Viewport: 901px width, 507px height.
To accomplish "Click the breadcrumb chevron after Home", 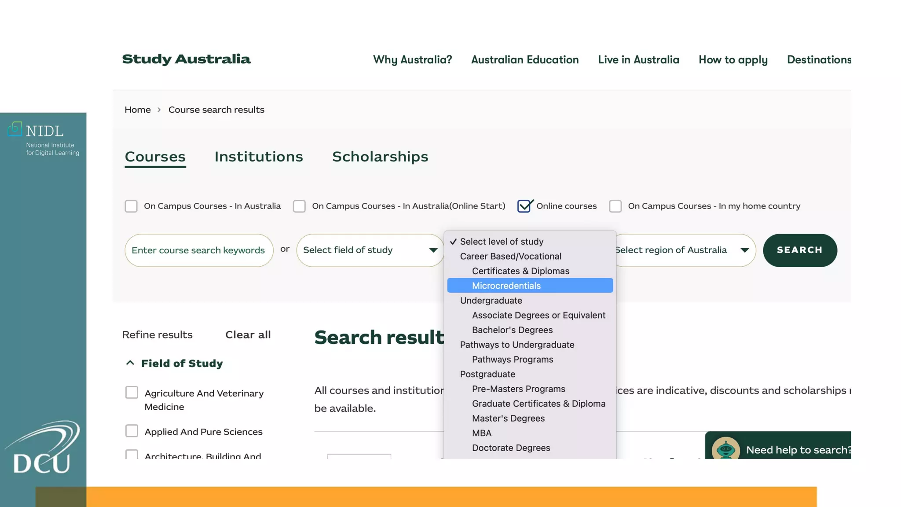I will pos(159,110).
